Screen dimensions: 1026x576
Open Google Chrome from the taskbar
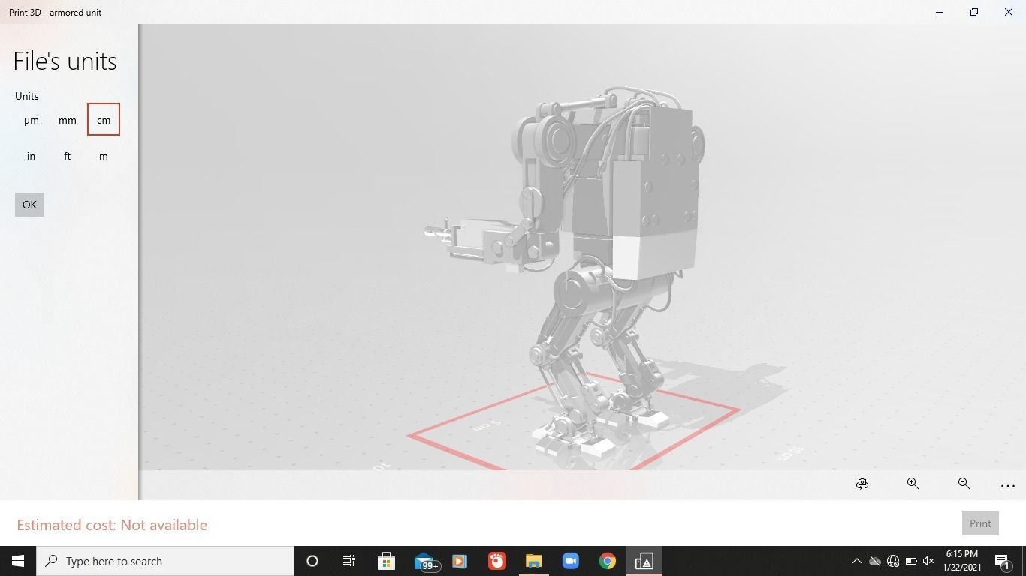(607, 561)
